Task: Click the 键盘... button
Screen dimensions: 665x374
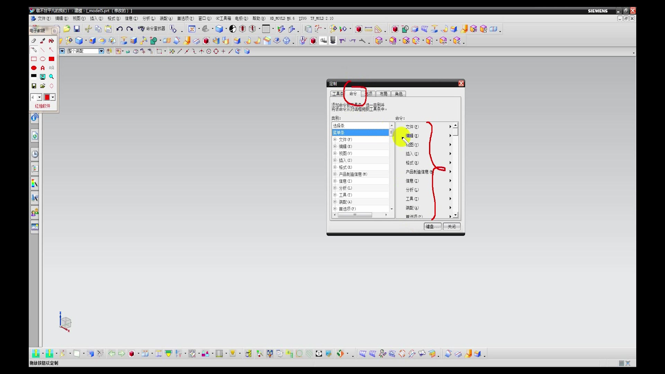Action: (x=432, y=226)
